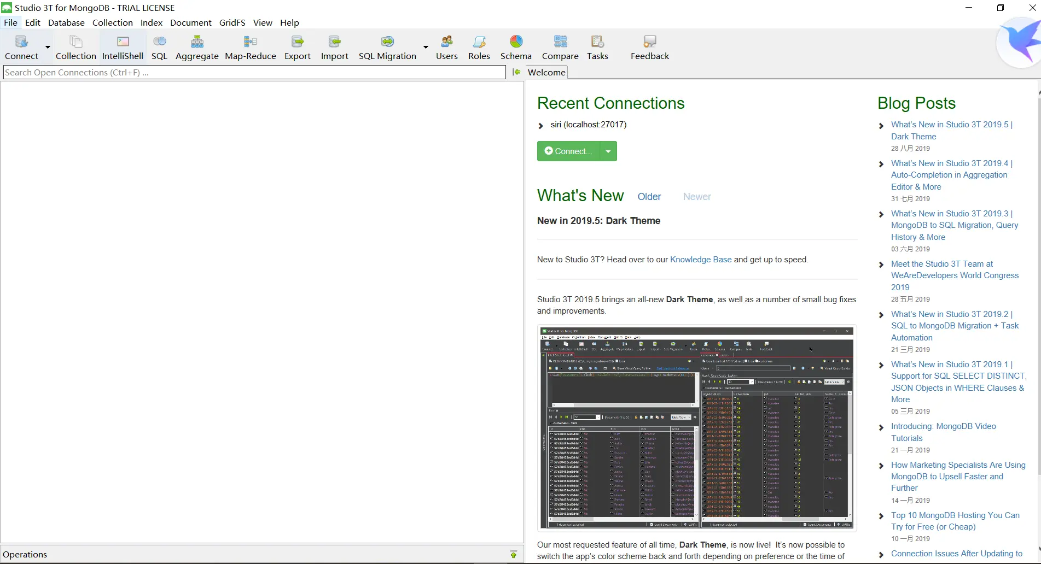Screen dimensions: 1041x564
Task: Click arrow beside 2019.3 SQL Migration post
Action: click(881, 215)
